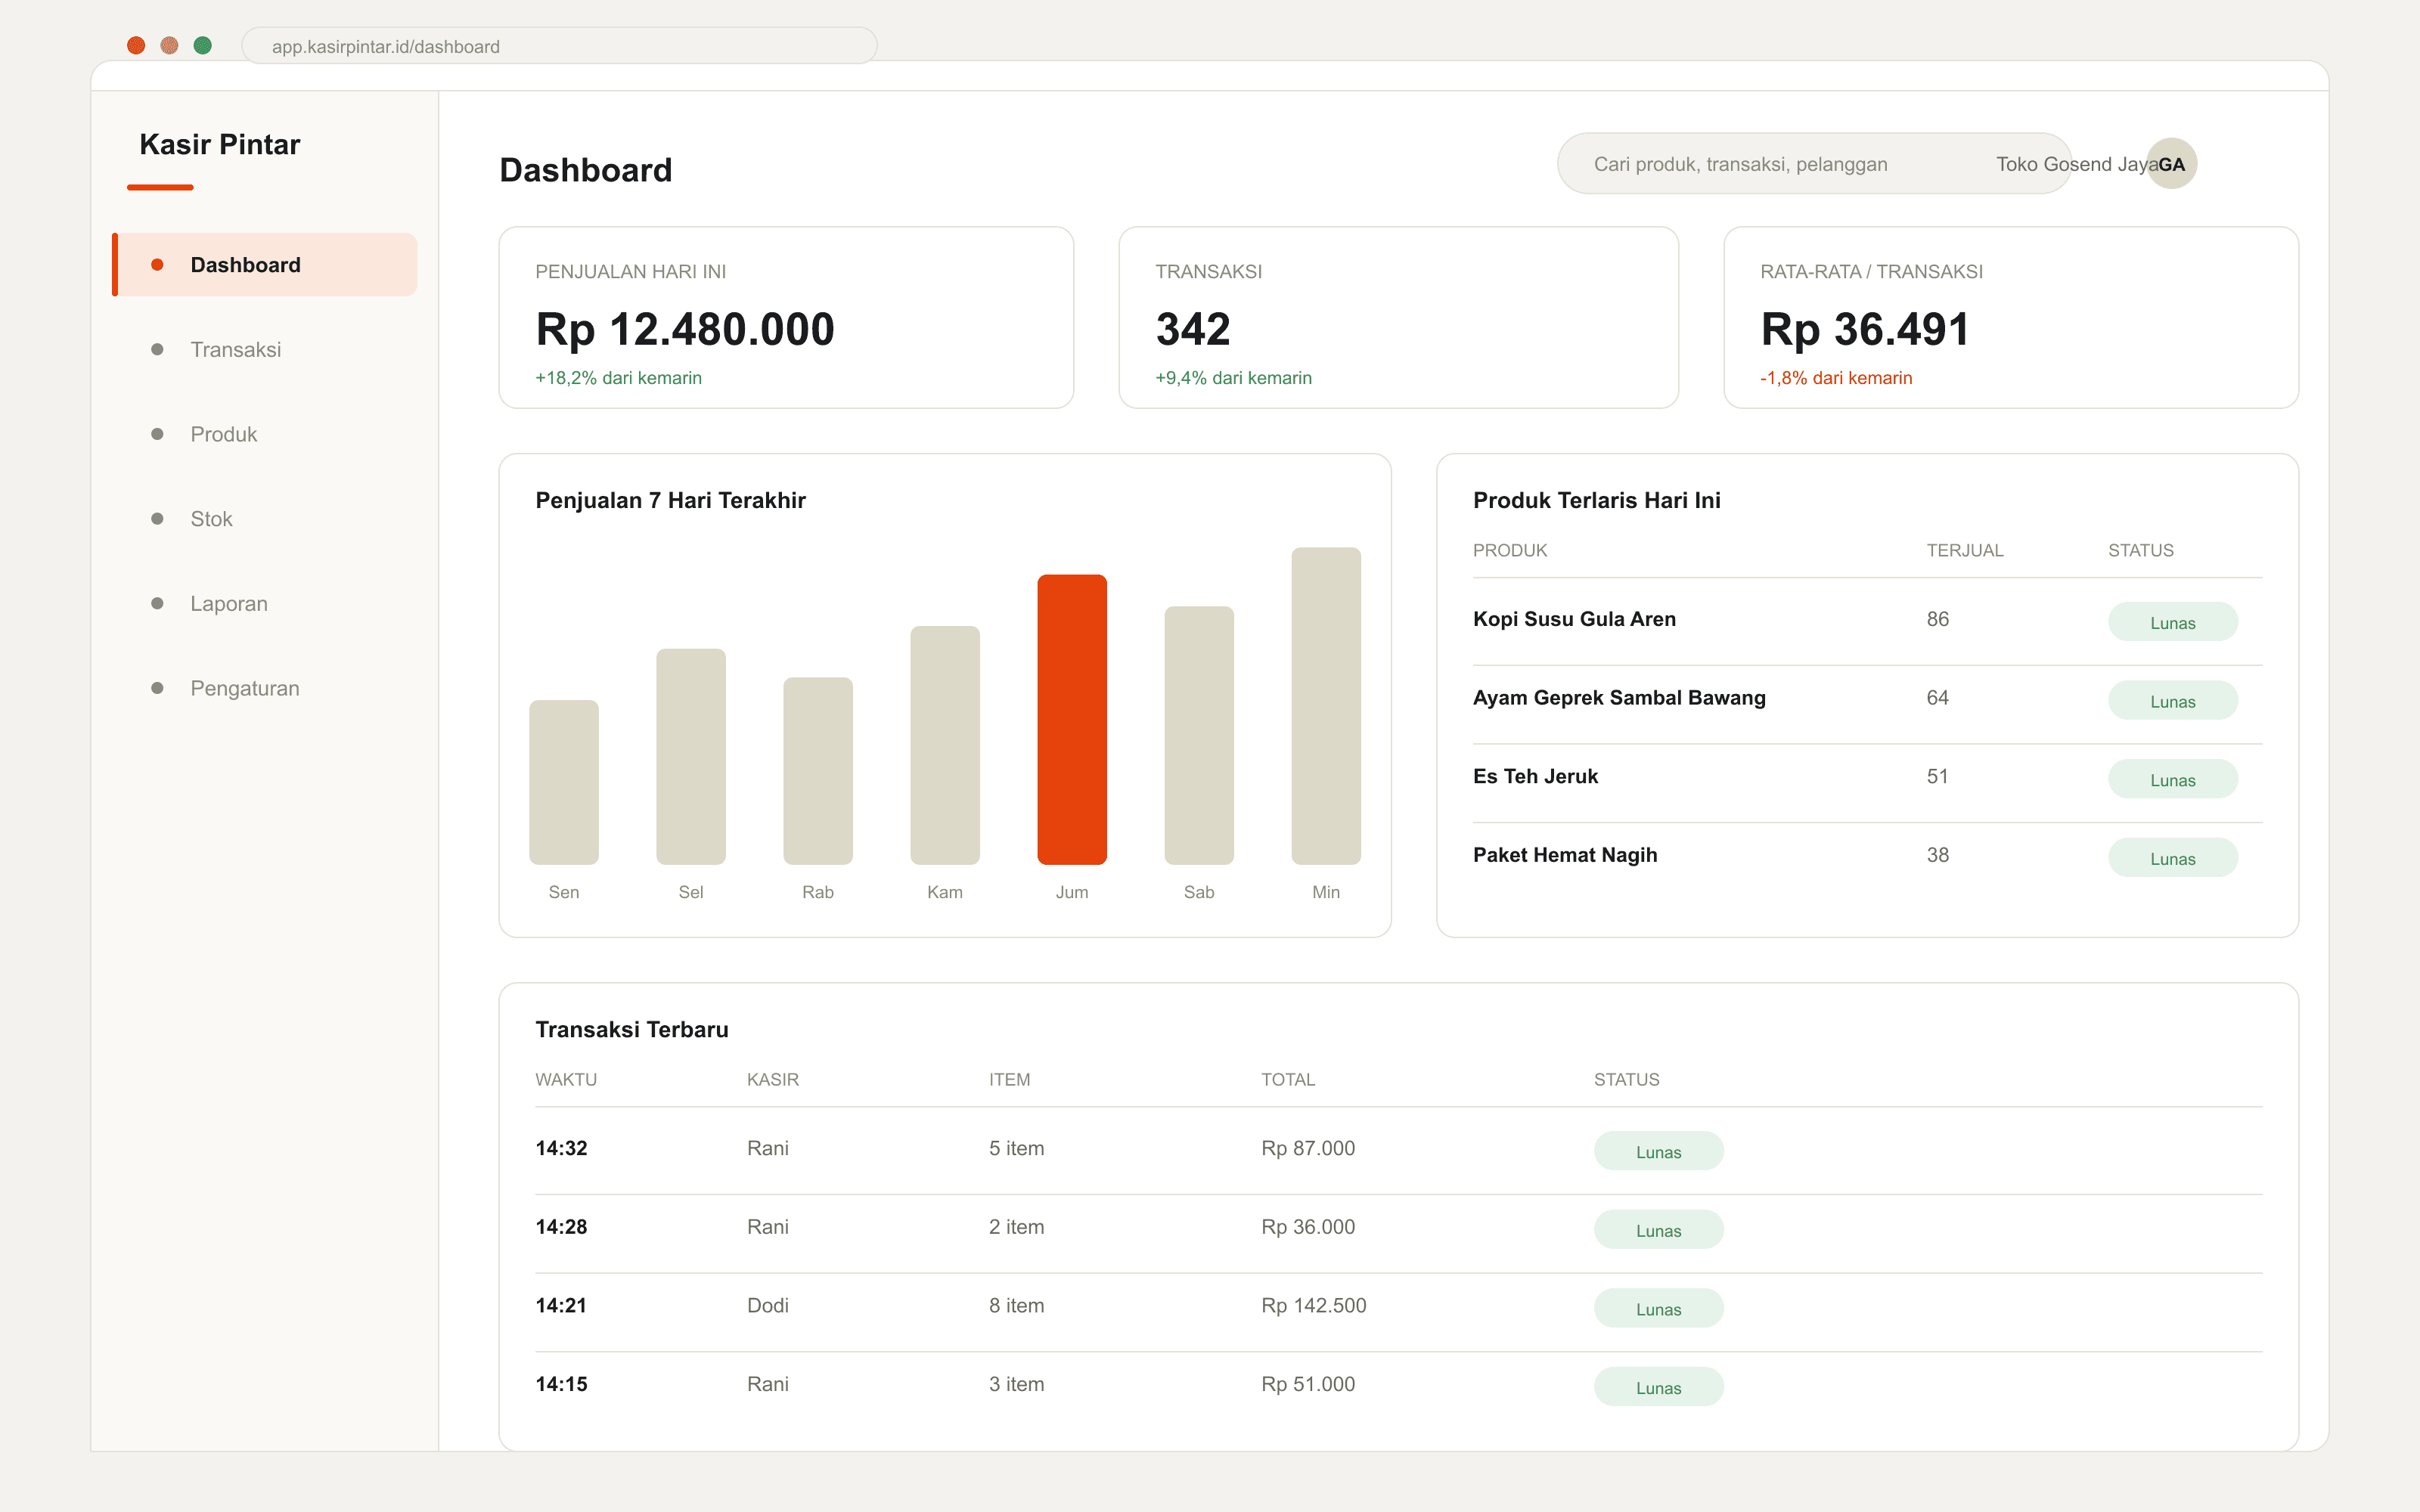The width and height of the screenshot is (2420, 1512).
Task: Focus the Cari produk search field
Action: tap(1813, 164)
